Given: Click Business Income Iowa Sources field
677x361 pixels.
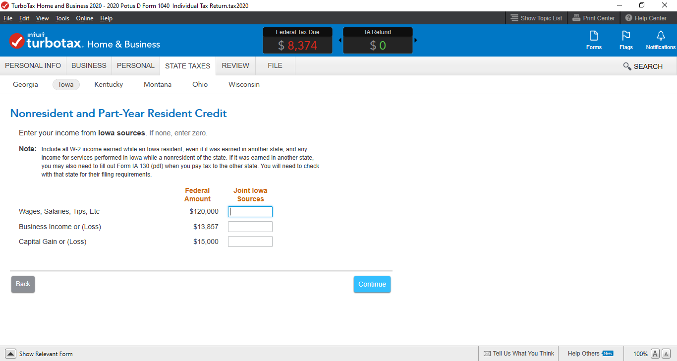Looking at the screenshot, I should [250, 227].
